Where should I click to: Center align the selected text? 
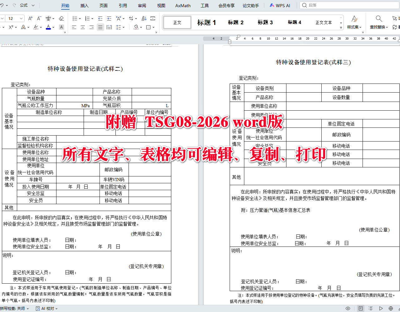click(83, 27)
